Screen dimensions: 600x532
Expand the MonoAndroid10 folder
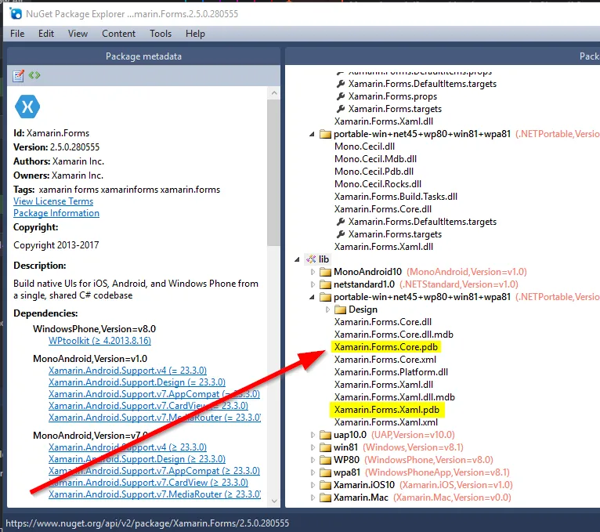313,272
